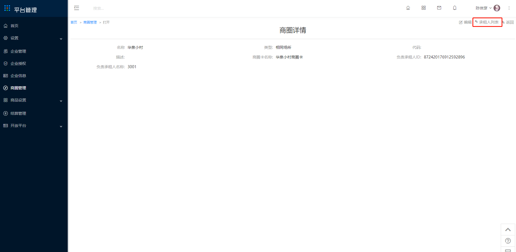The width and height of the screenshot is (516, 252).
Task: Click the 开放平台 sidebar icon
Action: pos(6,126)
